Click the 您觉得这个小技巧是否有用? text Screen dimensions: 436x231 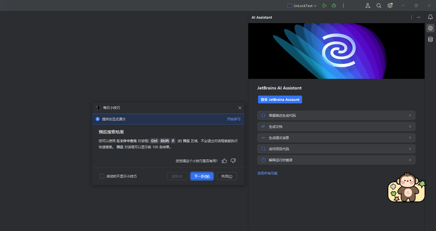pos(197,161)
